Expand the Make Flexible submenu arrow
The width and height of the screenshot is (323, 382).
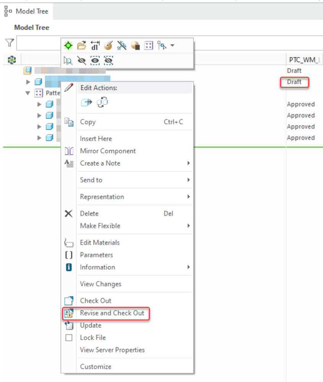point(189,226)
